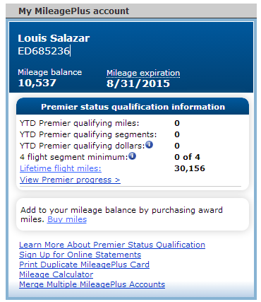
Task: Click info icon beside 4 flight segment minimum
Action: pos(132,156)
